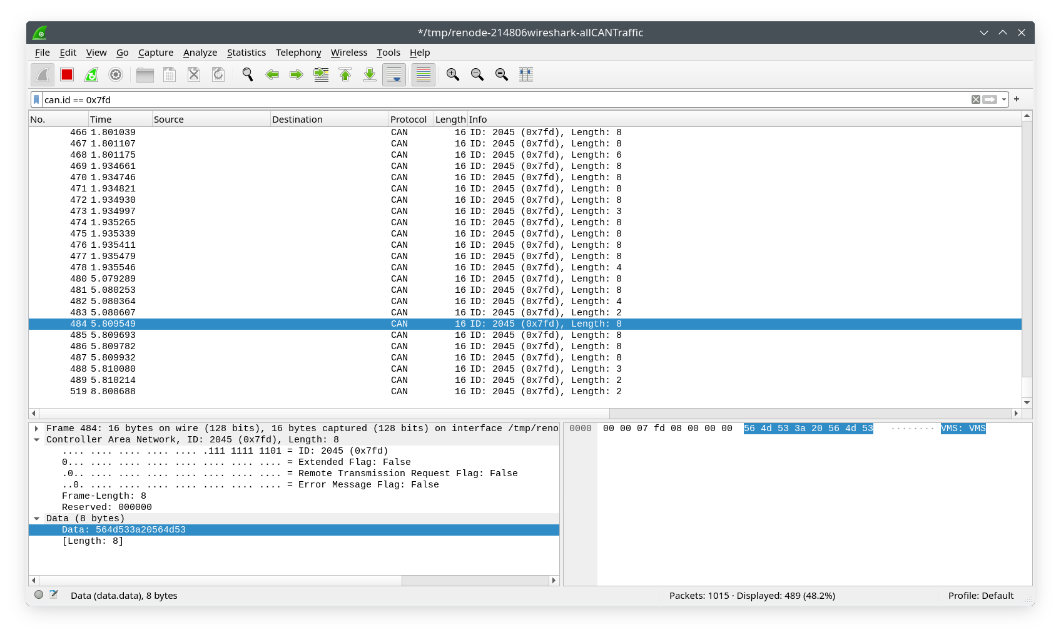Open the Telephony menu

tap(298, 53)
